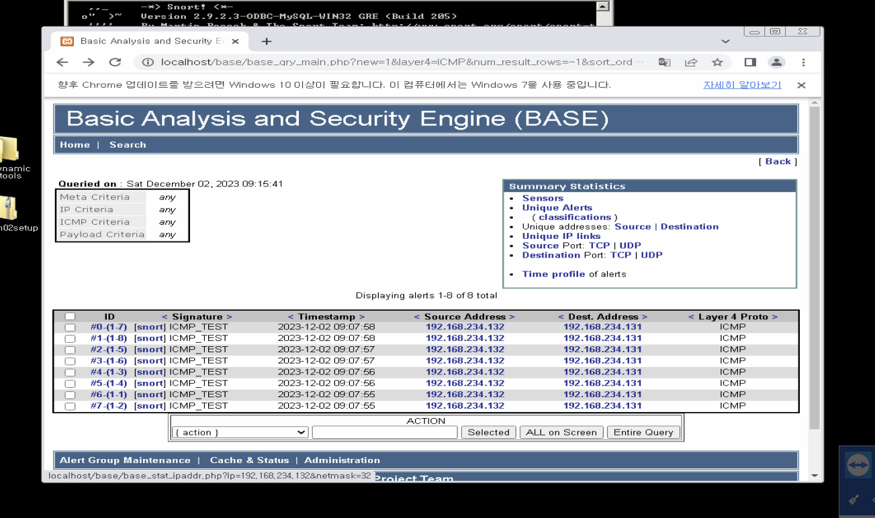Click the TeamViewer panel icon
875x518 pixels.
858,465
